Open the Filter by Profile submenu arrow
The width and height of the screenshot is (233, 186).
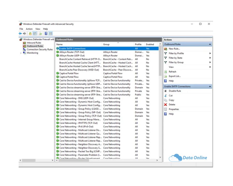pos(210,53)
